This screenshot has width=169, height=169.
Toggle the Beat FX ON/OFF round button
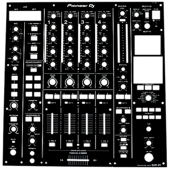tap(149, 157)
